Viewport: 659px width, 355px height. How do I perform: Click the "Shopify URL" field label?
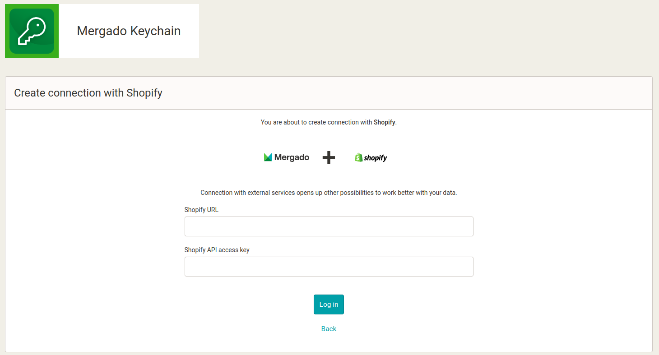click(201, 210)
